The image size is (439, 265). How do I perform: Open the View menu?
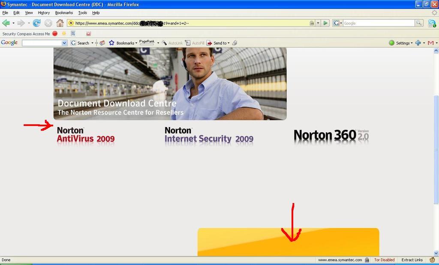click(x=29, y=13)
